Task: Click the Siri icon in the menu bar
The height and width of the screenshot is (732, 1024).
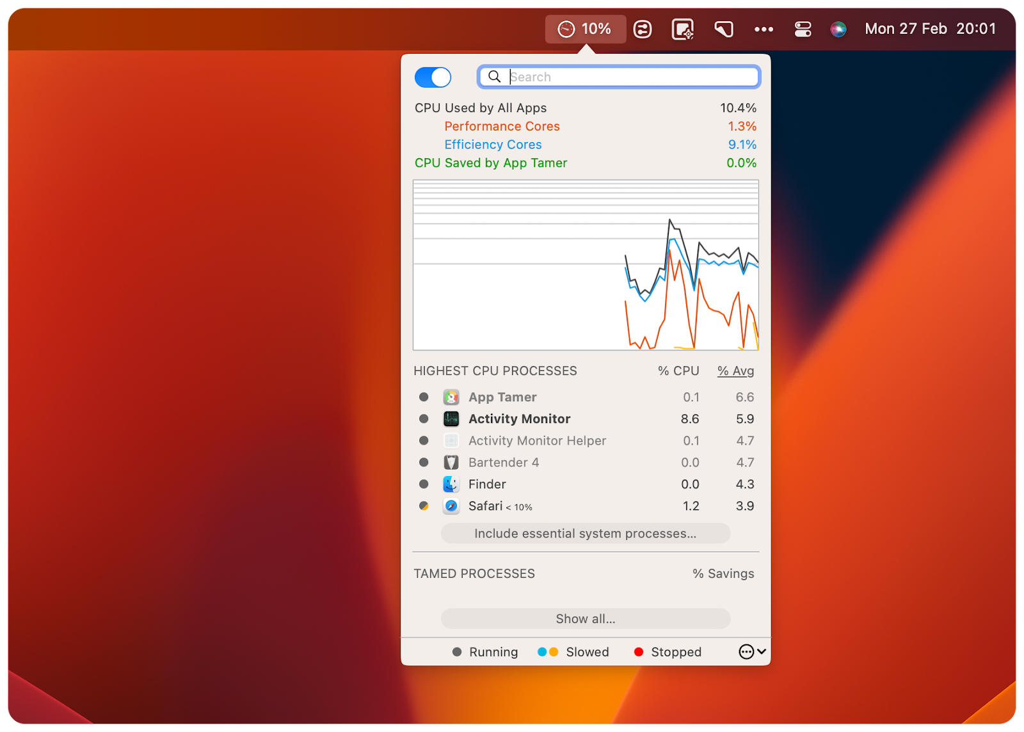Action: point(839,29)
